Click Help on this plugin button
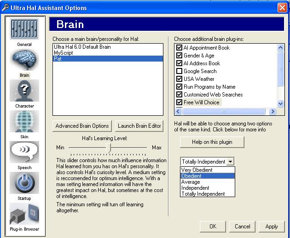The width and height of the screenshot is (290, 238). click(x=212, y=142)
